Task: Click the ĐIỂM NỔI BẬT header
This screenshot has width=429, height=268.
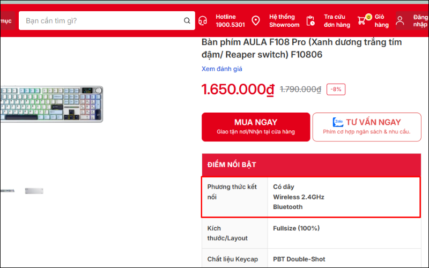Action: click(312, 165)
